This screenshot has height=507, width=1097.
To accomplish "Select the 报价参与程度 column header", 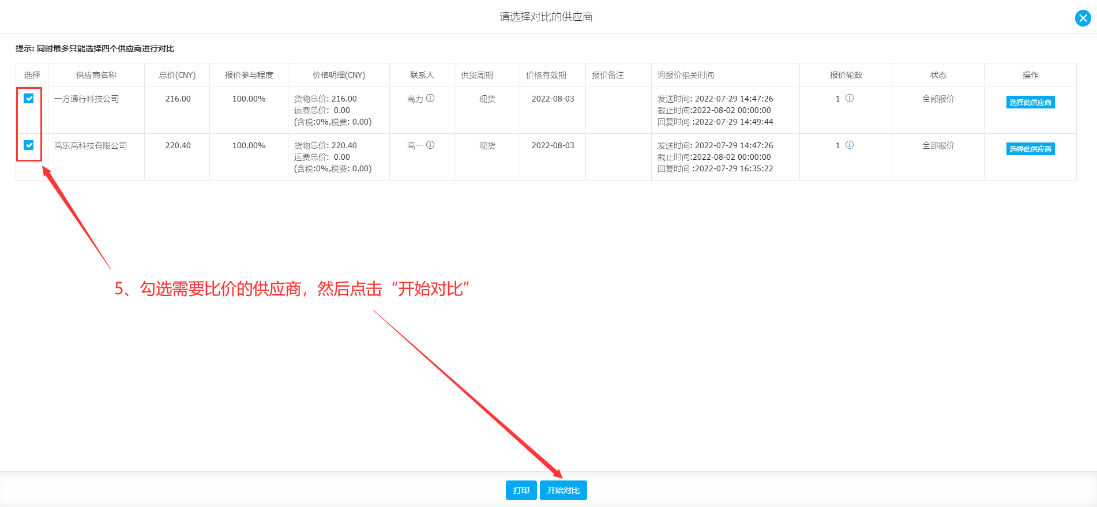I will [249, 75].
